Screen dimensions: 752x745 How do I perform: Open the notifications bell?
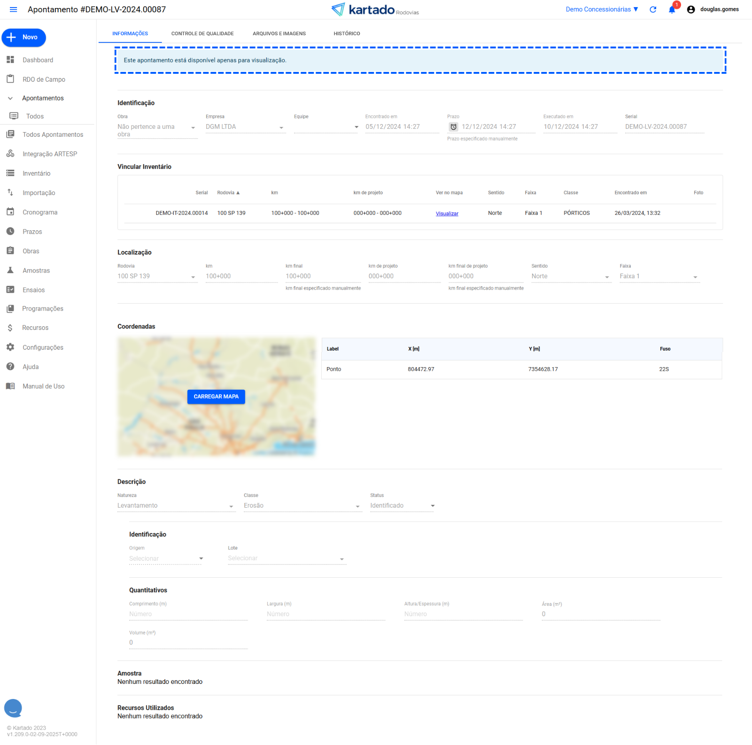[x=672, y=10]
